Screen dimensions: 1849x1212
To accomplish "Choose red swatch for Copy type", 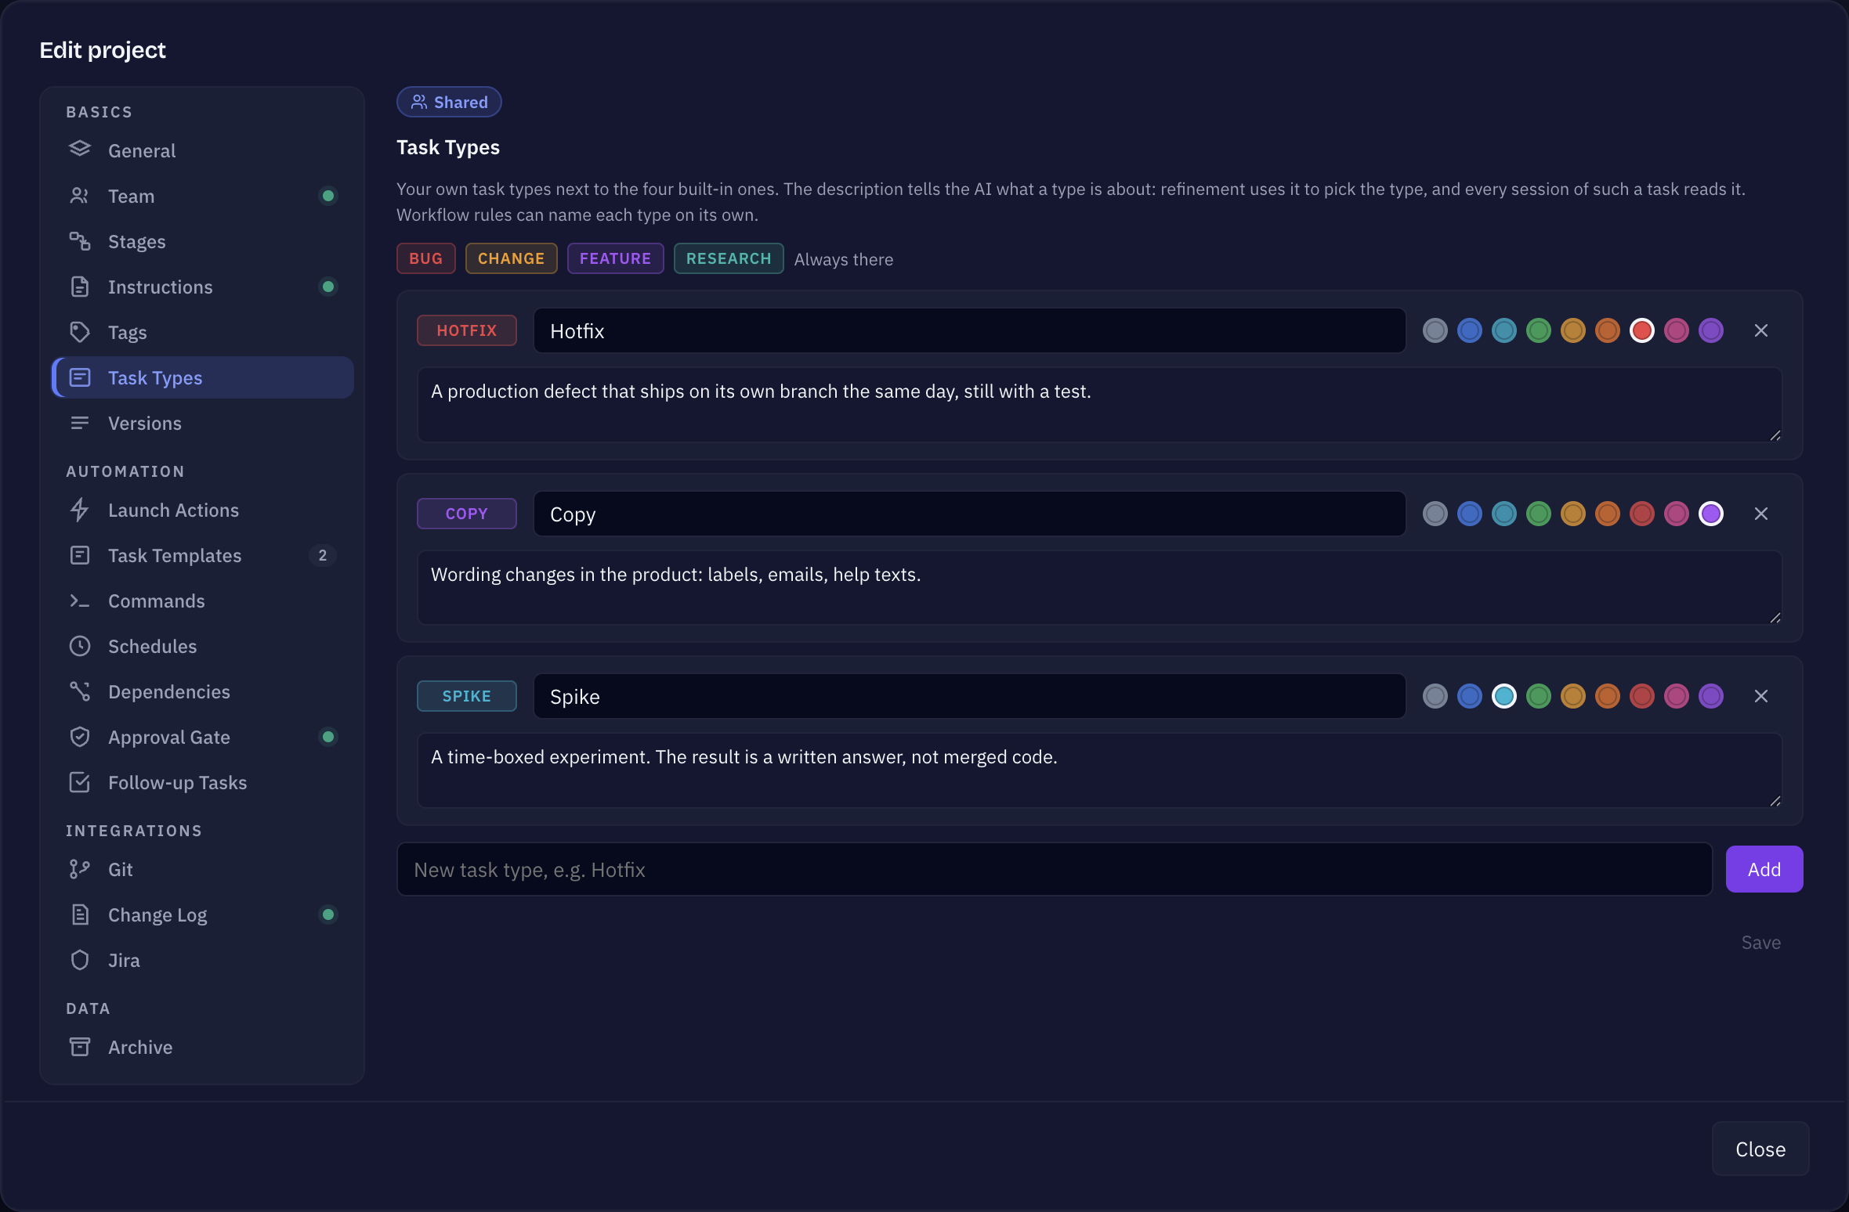I will 1641,514.
